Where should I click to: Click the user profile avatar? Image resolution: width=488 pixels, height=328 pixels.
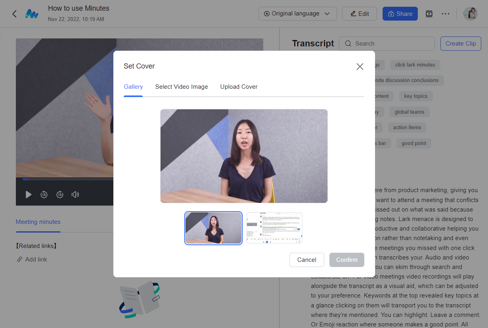point(471,14)
